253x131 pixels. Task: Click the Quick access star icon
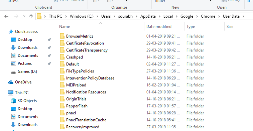click(11, 32)
